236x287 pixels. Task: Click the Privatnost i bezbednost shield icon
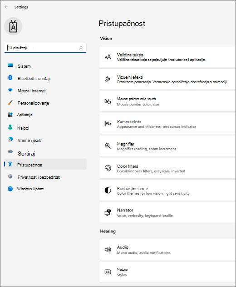point(10,176)
